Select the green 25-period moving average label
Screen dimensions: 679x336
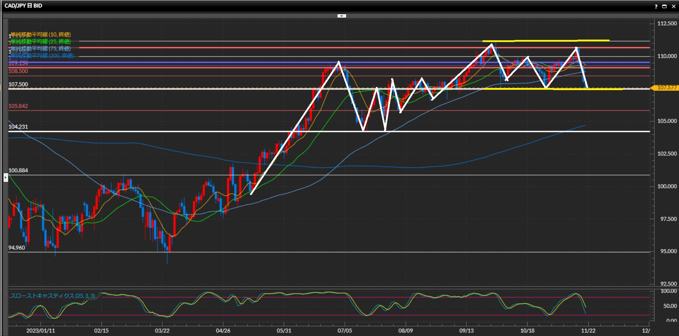(41, 41)
